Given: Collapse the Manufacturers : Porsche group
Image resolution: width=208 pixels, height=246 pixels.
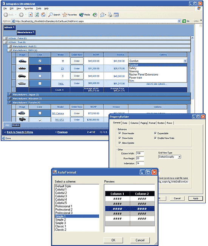Looking at the screenshot, I should click(x=10, y=102).
